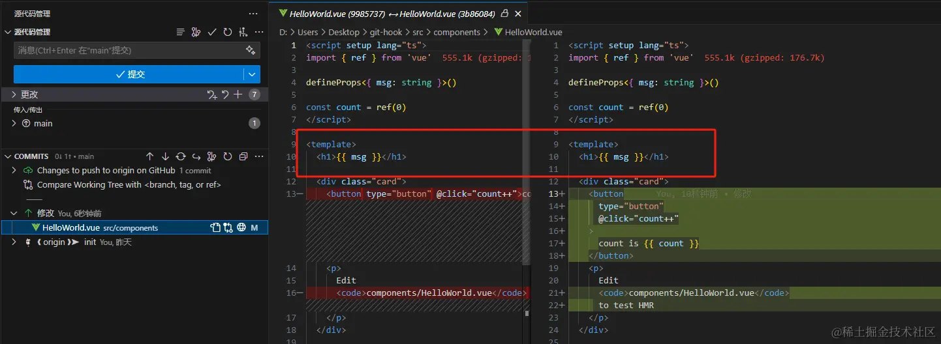This screenshot has height=344, width=941.
Task: Click switch branch arrow icon in COMMITS header
Action: point(196,156)
